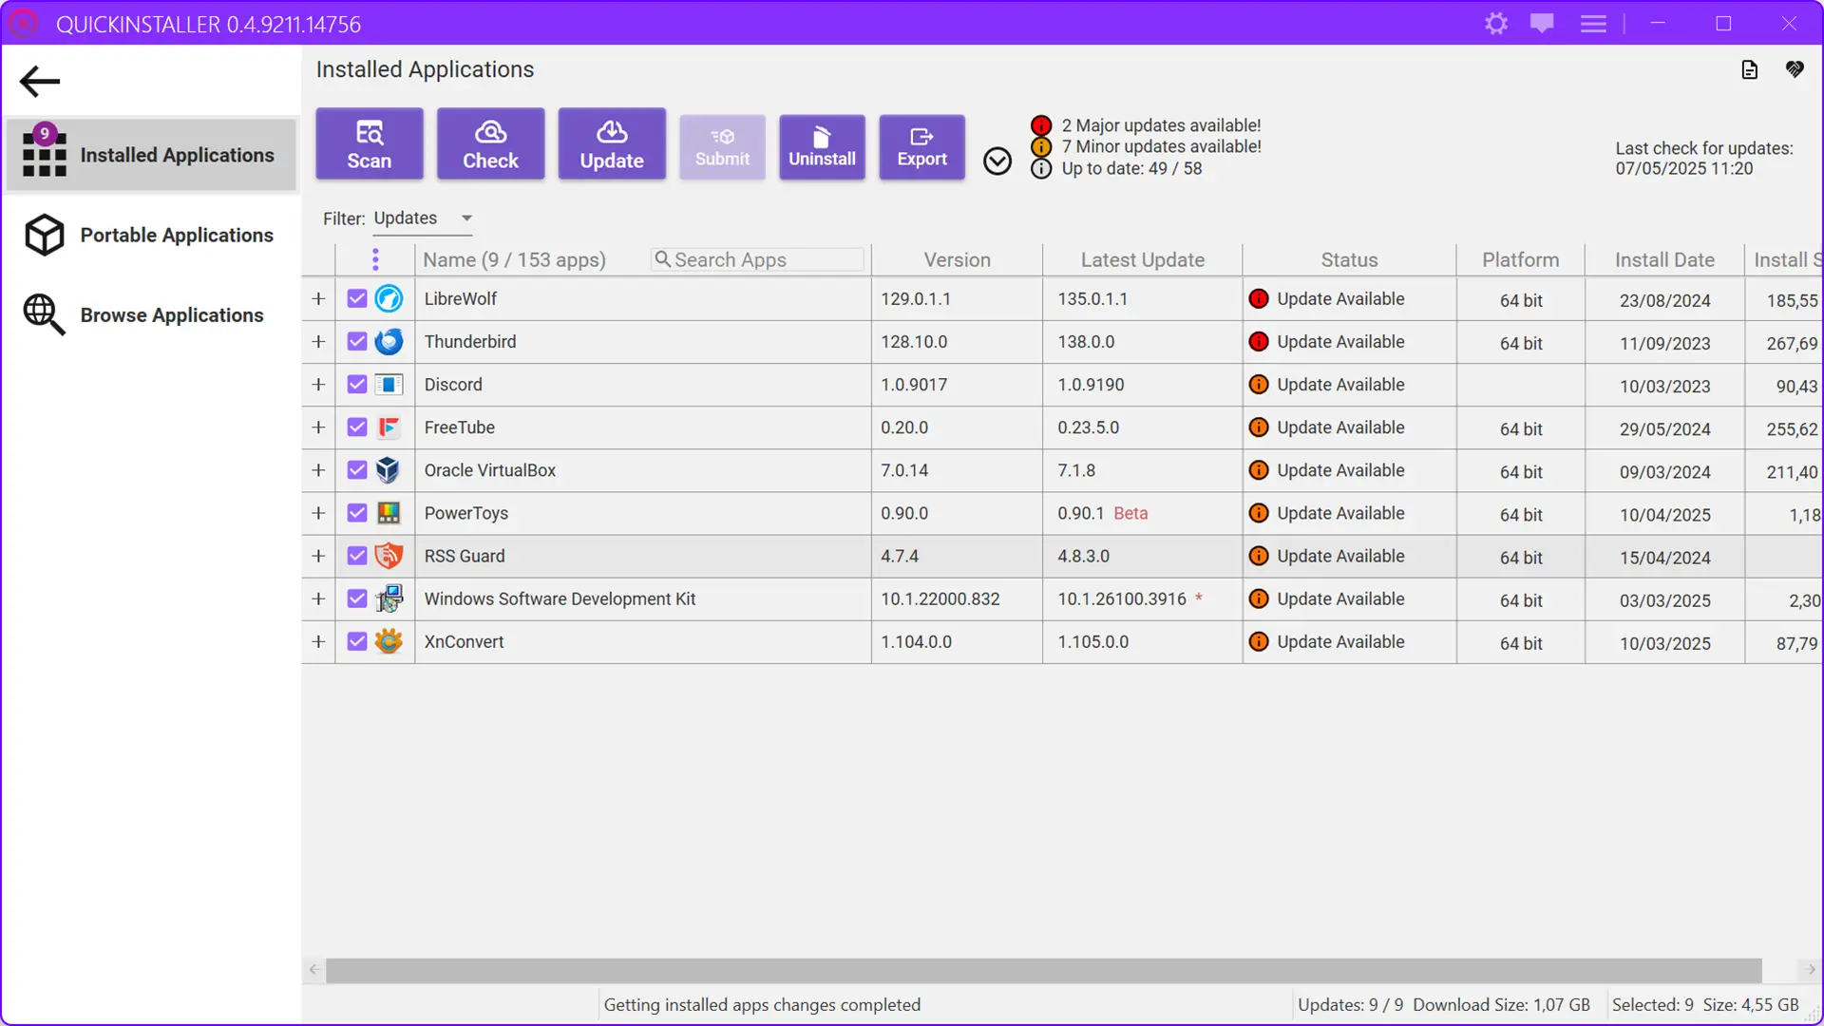Click the Oracle VirtualBox app icon
The height and width of the screenshot is (1026, 1824).
coord(389,470)
